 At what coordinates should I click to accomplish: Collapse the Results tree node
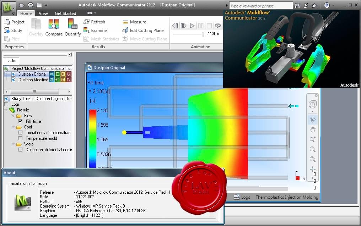[x=6, y=110]
